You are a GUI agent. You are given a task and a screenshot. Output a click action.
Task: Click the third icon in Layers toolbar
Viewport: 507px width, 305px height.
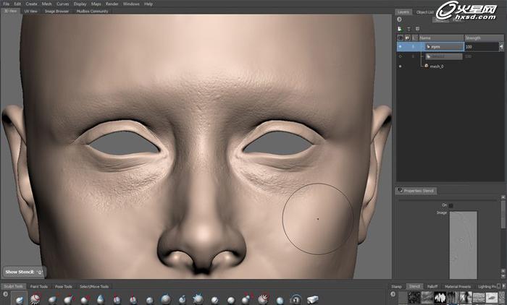coord(419,27)
